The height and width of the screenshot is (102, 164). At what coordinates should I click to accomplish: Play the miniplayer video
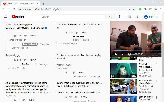[116, 54]
